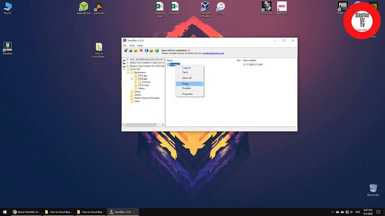
Task: Collapse the USB volume root node
Action: [125, 70]
